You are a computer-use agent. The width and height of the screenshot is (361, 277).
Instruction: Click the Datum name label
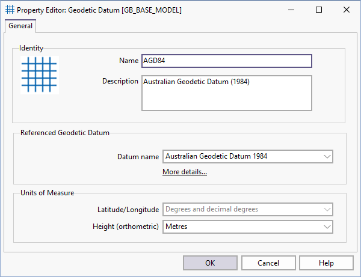coord(138,156)
